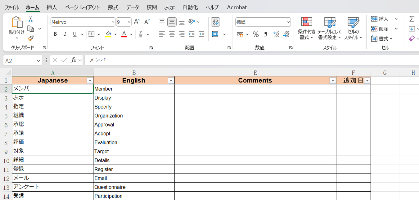Apply comma style format
This screenshot has width=419, height=200.
(266, 34)
